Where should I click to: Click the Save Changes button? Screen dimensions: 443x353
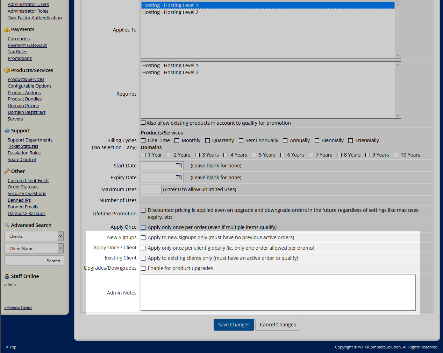(x=234, y=325)
